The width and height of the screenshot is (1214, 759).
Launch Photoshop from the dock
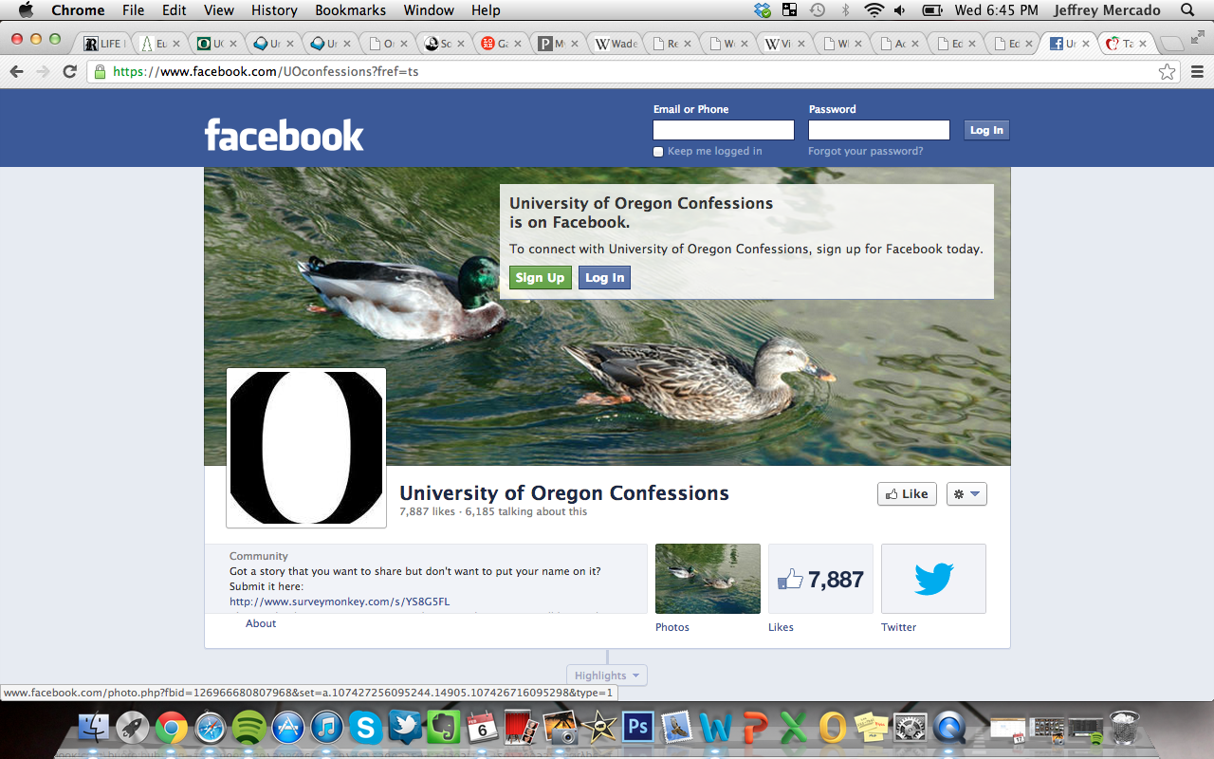[637, 728]
